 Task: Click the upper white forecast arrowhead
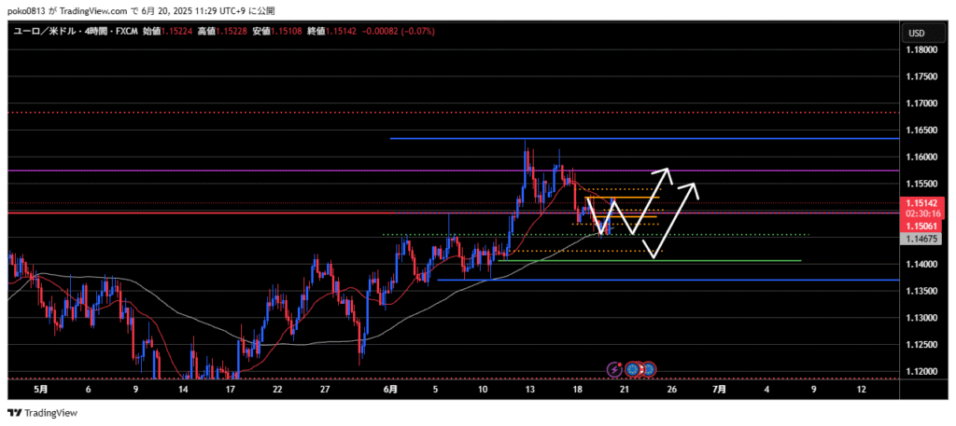664,172
